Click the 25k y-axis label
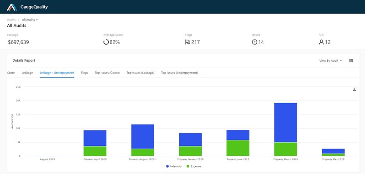The width and height of the screenshot is (365, 174). pos(18,87)
